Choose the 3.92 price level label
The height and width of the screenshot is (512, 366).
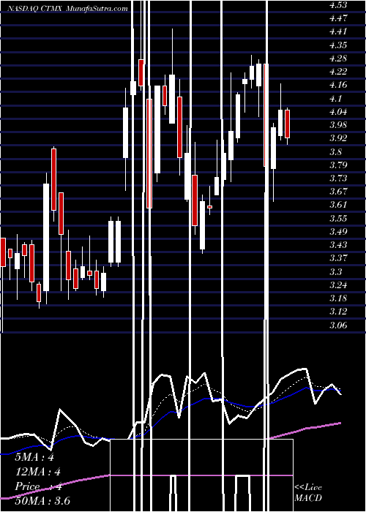338,138
